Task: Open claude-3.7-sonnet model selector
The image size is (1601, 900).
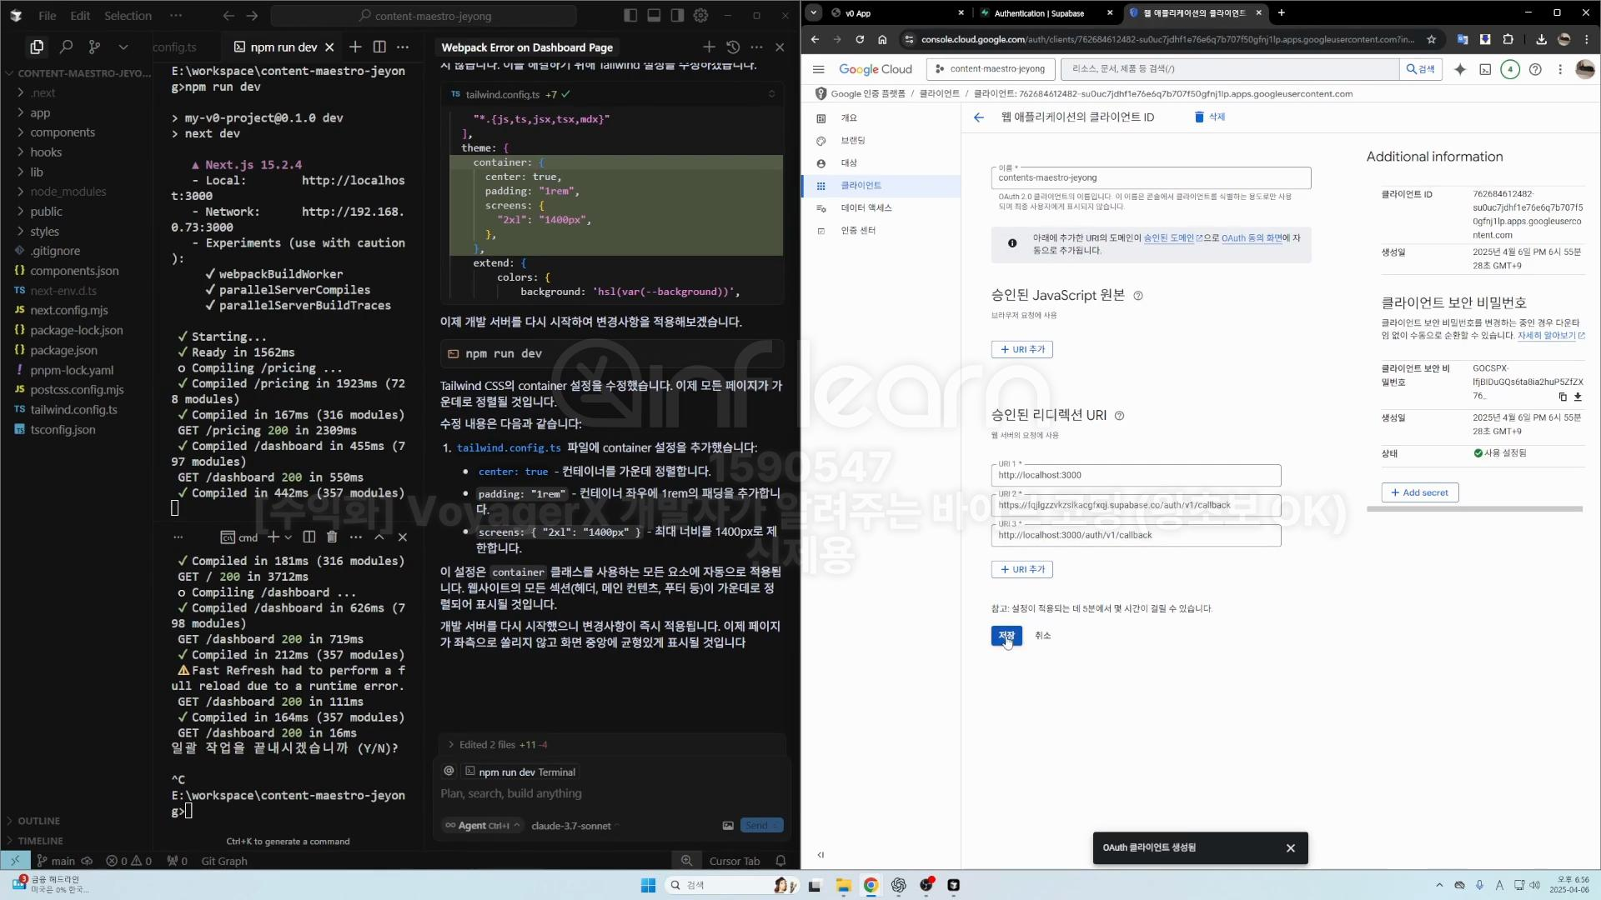Action: tap(575, 826)
